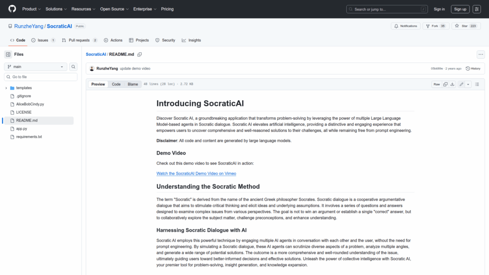Open the Actions tab
The image size is (489, 275).
pyautogui.click(x=113, y=40)
